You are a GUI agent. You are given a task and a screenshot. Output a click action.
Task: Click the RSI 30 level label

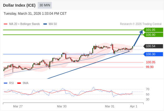(x=148, y=99)
